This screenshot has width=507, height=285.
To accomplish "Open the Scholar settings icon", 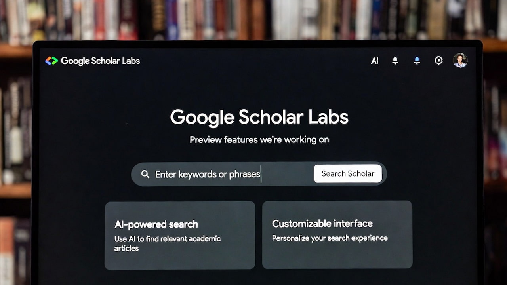I will [x=438, y=60].
